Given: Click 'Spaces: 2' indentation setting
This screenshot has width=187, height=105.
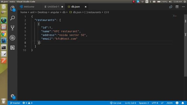Looking at the screenshot, I should pyautogui.click(x=144, y=103).
